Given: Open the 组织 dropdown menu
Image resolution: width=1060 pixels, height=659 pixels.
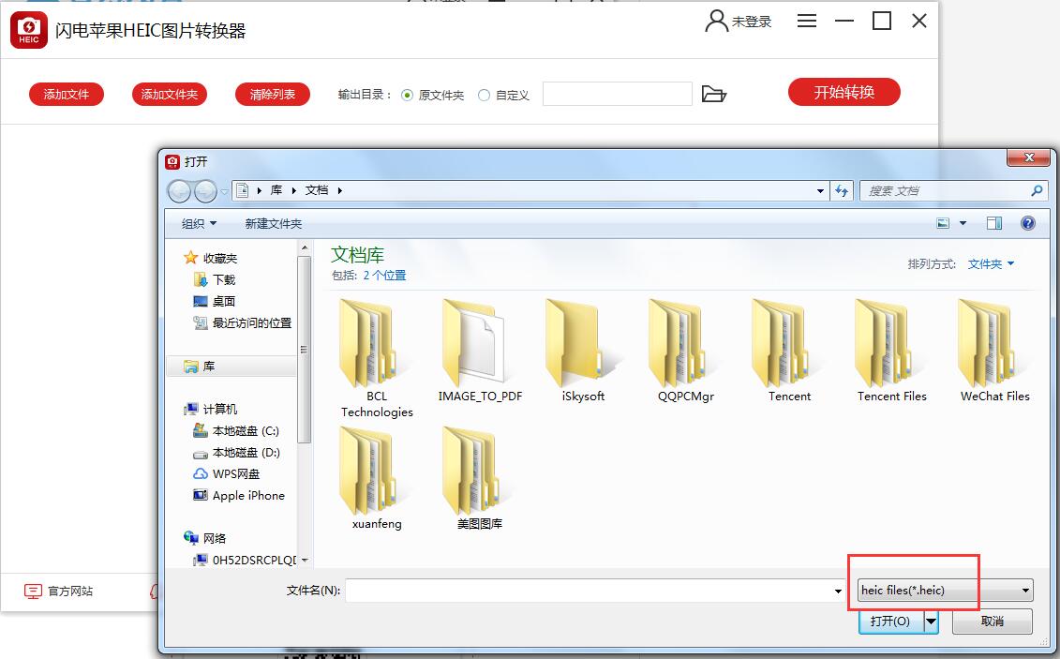Looking at the screenshot, I should pos(199,223).
